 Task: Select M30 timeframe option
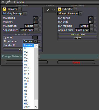(x=28, y=81)
